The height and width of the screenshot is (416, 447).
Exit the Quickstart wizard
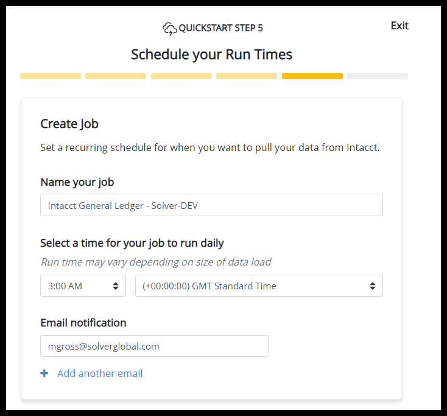coord(399,26)
